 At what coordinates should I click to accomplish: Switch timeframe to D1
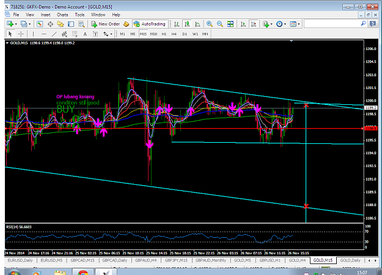(x=185, y=34)
